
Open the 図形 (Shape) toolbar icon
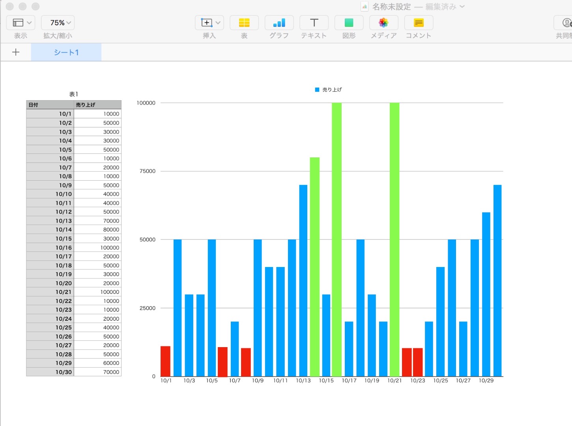pos(349,23)
